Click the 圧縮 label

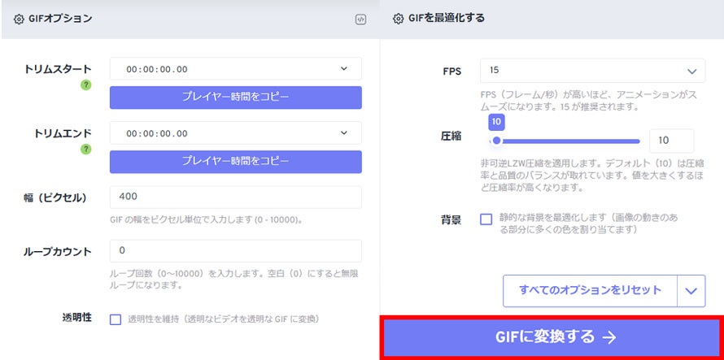tap(451, 137)
